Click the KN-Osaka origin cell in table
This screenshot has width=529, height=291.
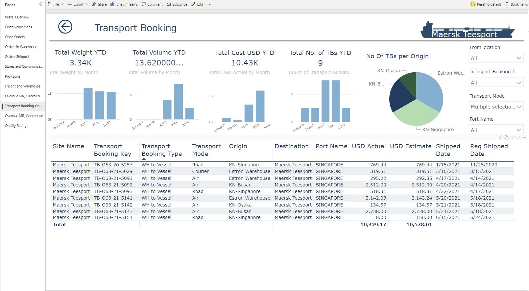(240, 205)
